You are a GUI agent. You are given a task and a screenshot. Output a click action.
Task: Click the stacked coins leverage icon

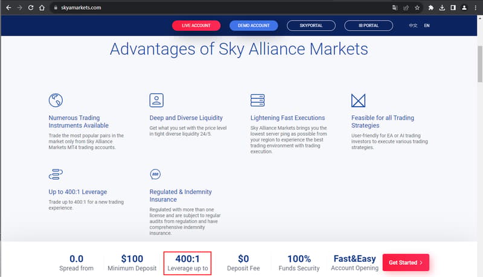[x=56, y=174]
